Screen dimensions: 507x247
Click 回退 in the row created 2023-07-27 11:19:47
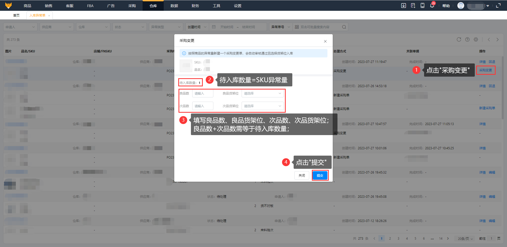492,62
